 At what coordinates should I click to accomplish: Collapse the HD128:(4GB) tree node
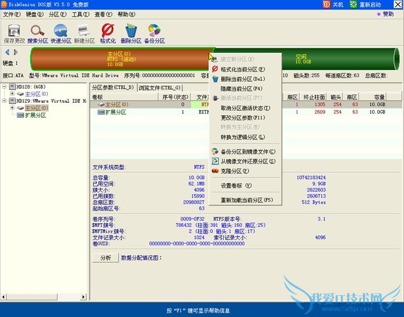coord(5,87)
